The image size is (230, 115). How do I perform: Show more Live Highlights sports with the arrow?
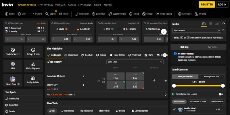tap(165, 55)
